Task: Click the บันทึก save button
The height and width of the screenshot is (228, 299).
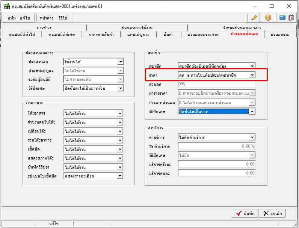Action: [245, 213]
